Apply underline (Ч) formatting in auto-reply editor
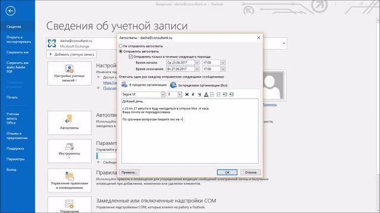This screenshot has height=213, width=380. (x=199, y=95)
